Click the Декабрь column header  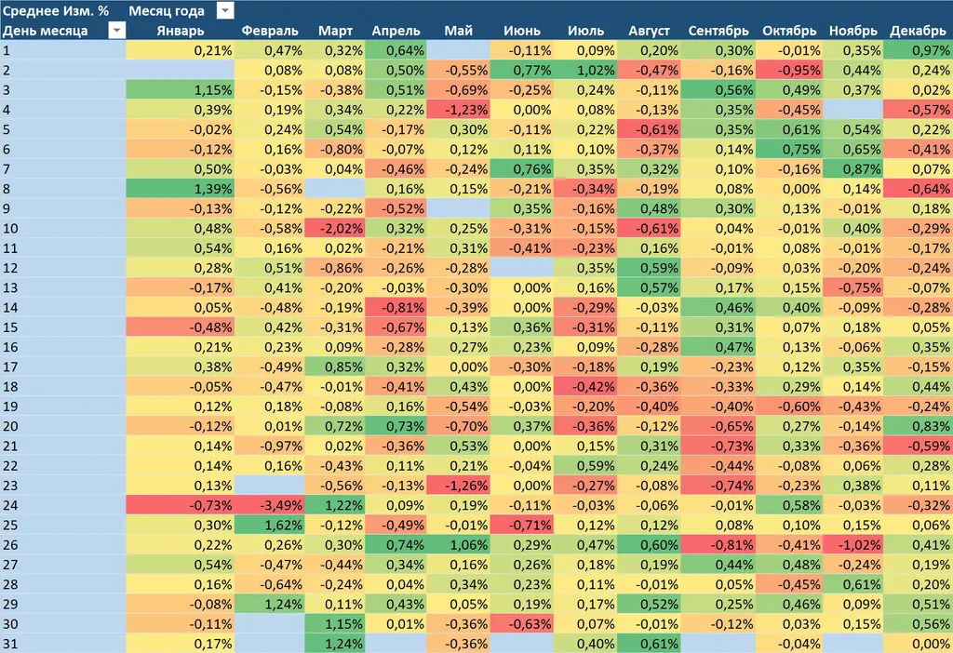pyautogui.click(x=918, y=31)
